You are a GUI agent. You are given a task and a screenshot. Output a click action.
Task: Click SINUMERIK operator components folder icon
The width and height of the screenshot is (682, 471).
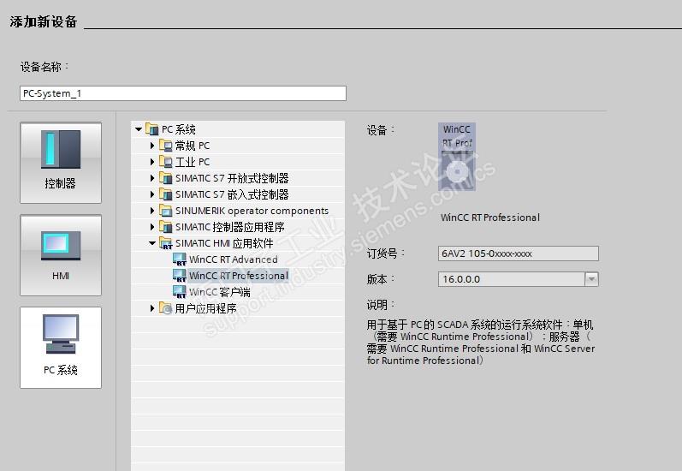coord(166,211)
